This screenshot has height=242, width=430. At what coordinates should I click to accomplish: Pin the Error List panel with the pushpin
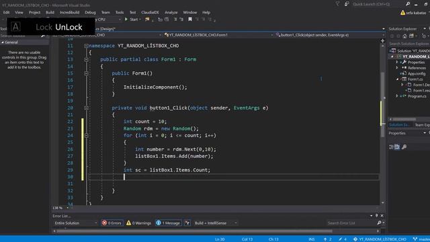[x=376, y=216]
